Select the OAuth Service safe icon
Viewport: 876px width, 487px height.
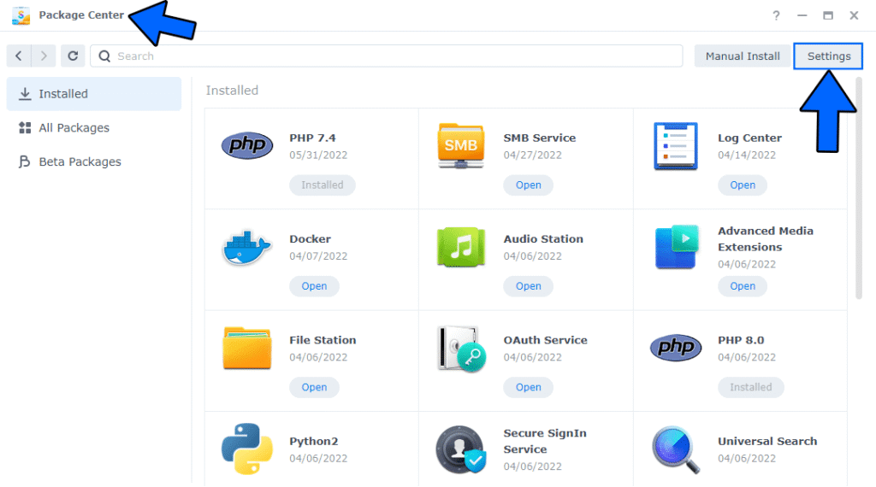click(x=461, y=349)
